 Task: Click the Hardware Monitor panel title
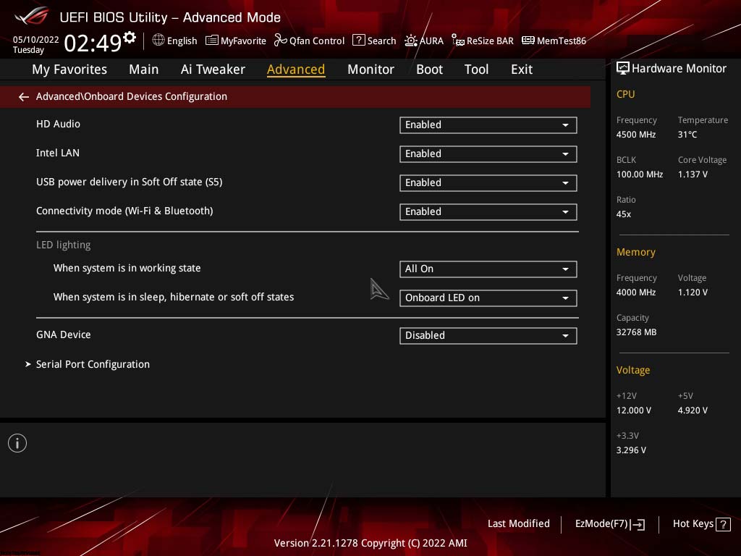click(679, 69)
